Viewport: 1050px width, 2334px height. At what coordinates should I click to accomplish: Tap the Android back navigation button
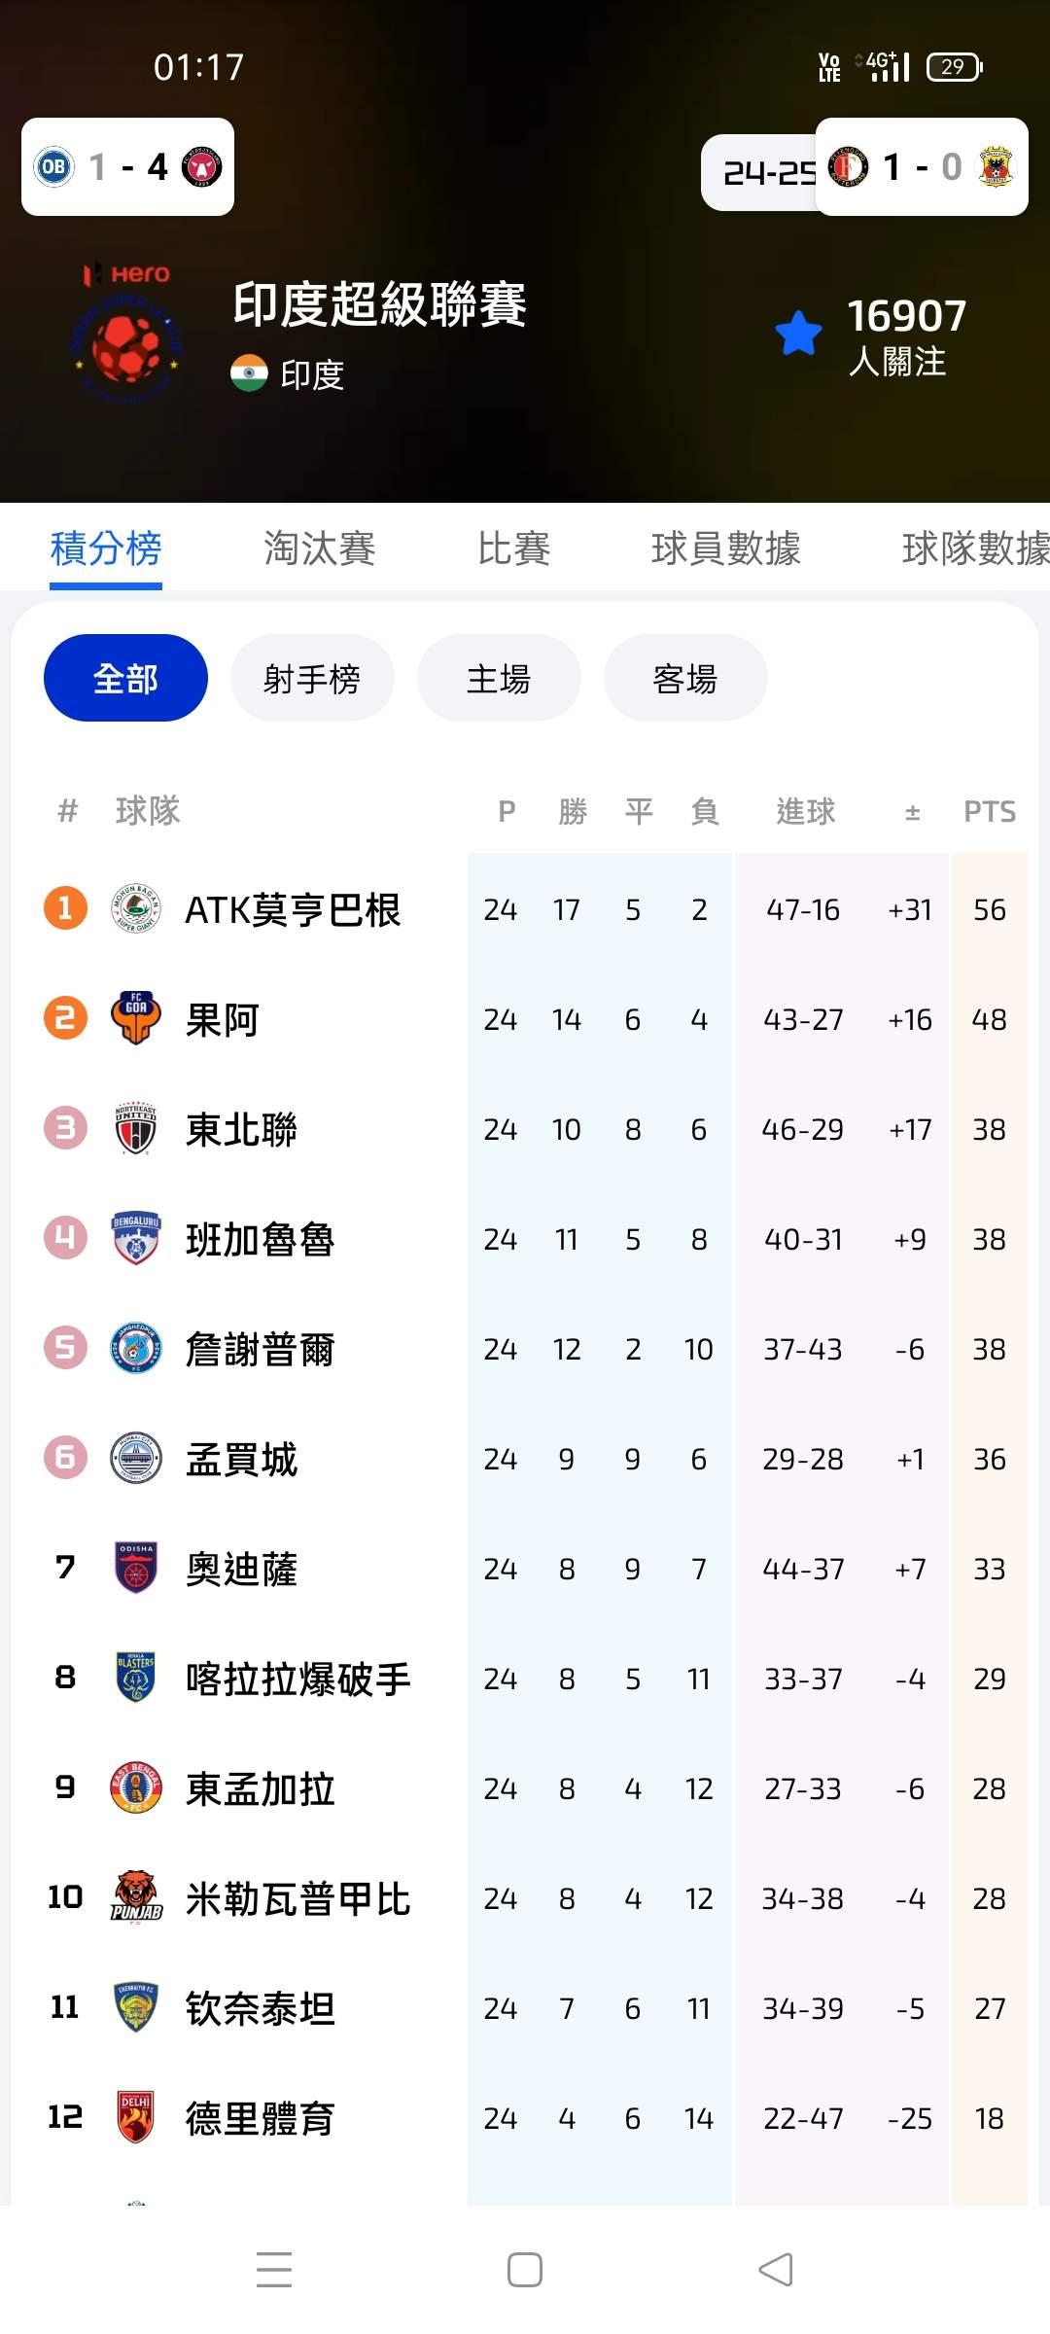(776, 2270)
